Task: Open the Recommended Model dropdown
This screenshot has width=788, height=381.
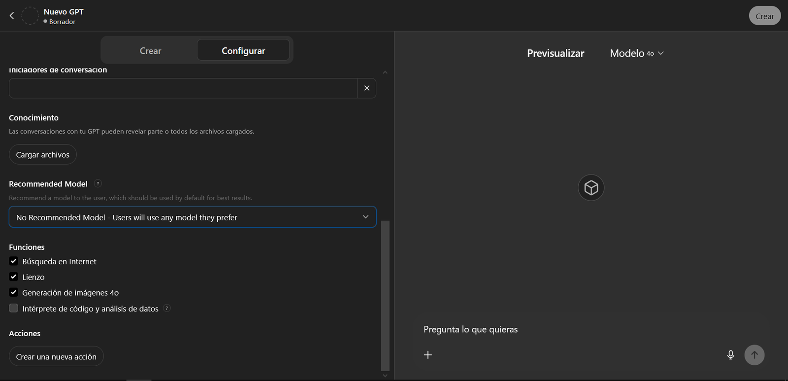Action: point(193,217)
